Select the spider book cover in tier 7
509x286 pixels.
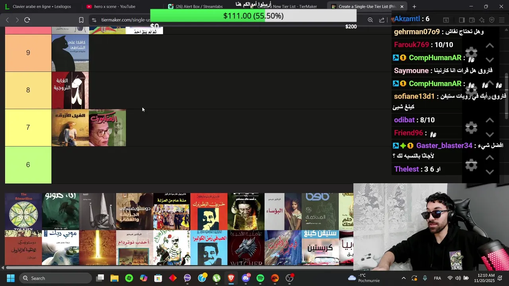(x=107, y=128)
